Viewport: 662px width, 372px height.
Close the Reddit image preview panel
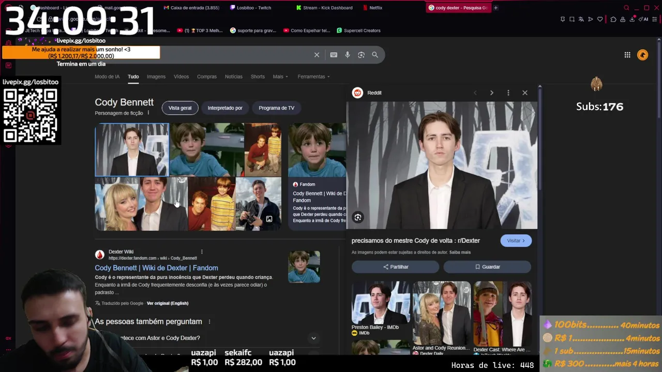(525, 93)
